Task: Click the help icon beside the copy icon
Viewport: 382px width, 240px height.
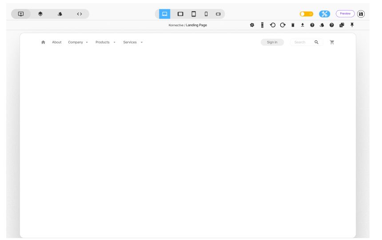Action: (x=331, y=25)
